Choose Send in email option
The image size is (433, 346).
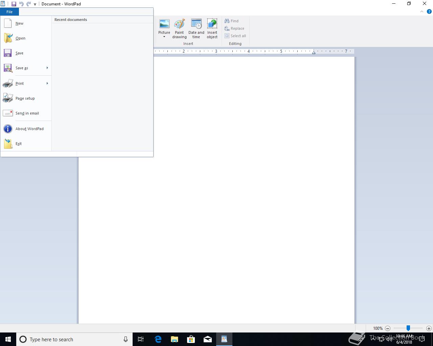[x=26, y=113]
